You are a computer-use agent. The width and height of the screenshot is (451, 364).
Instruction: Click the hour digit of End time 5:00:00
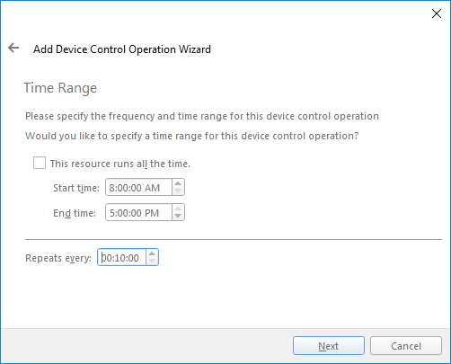(x=112, y=213)
